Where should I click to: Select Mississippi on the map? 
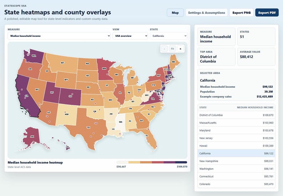tap(120, 122)
